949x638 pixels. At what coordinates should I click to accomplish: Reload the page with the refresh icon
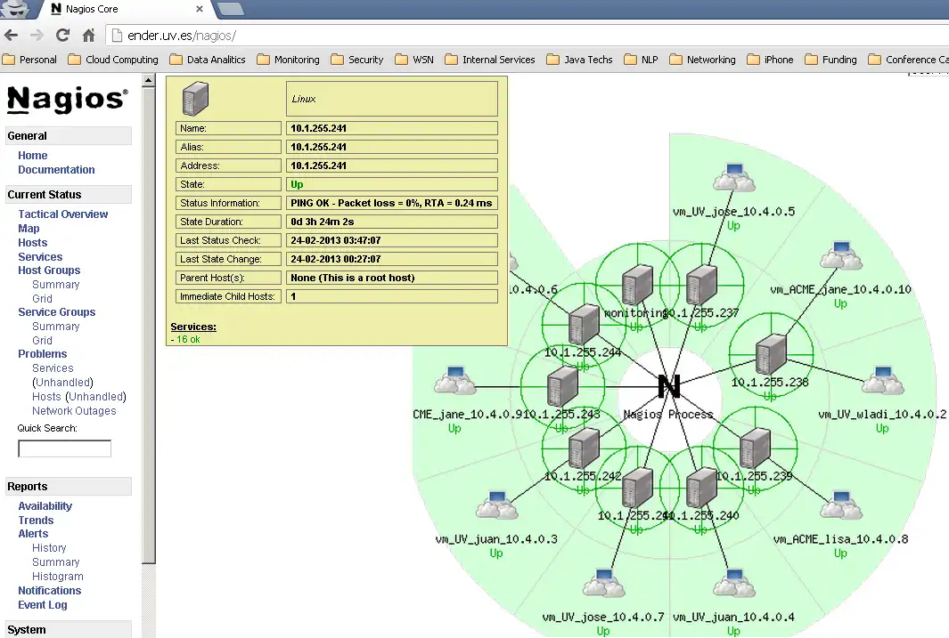[62, 35]
